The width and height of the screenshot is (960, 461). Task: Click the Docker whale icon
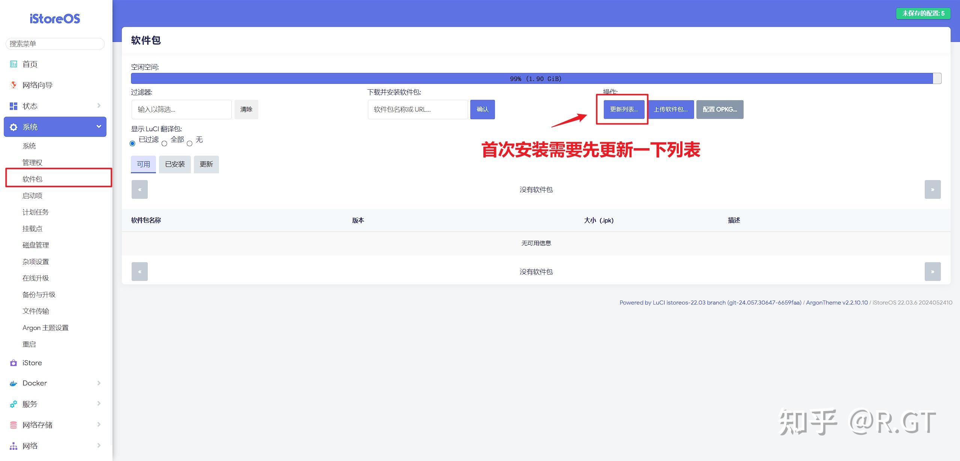pos(13,383)
